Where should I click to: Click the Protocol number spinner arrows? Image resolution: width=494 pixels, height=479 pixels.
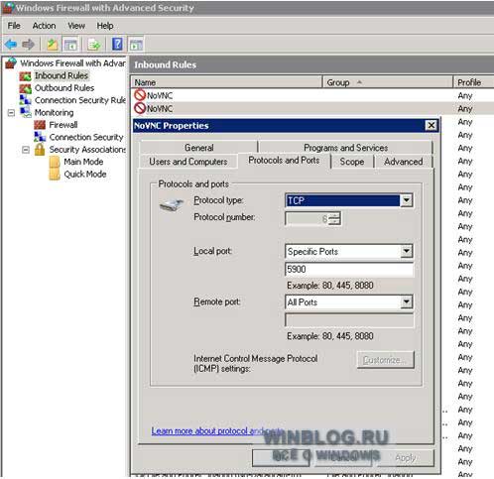[x=334, y=218]
